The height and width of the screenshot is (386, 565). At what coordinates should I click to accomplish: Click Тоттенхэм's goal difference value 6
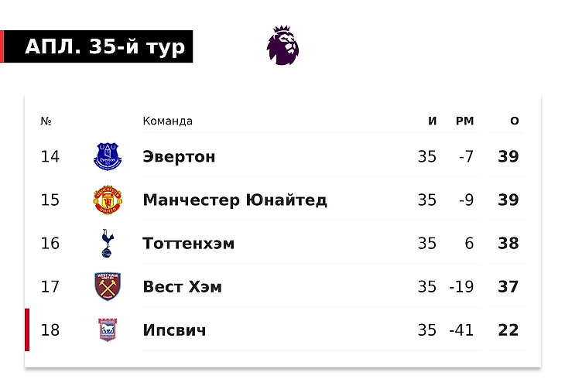pos(469,244)
